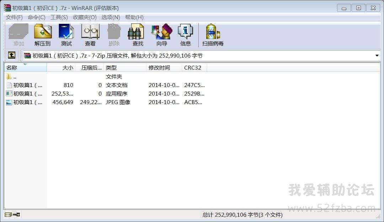
Task: Select size value 456,649
Action: 63,102
